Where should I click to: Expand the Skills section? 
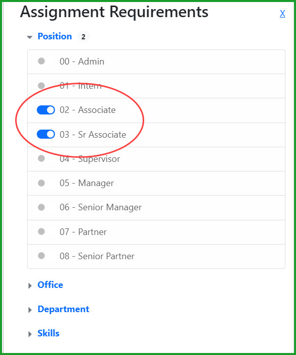point(30,334)
